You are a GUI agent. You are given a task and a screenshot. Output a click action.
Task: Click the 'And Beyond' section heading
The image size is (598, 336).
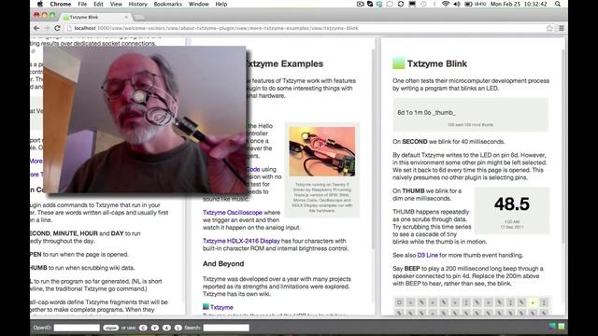tap(223, 263)
